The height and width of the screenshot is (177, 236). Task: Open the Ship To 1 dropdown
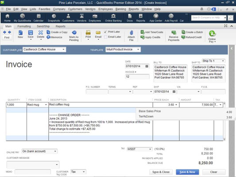click(x=223, y=61)
